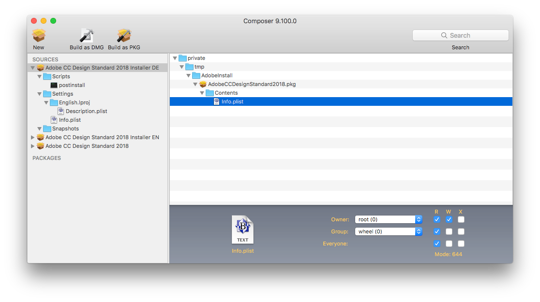The image size is (540, 302).
Task: Collapse the Installer DE source disclosure triangle
Action: (33, 68)
